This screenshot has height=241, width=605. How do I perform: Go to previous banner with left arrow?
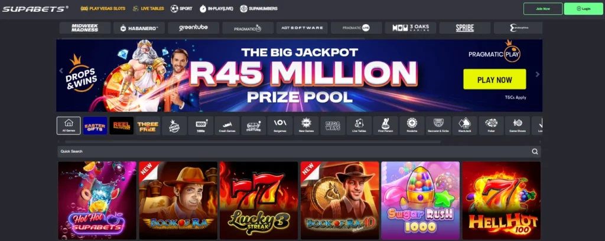(61, 71)
